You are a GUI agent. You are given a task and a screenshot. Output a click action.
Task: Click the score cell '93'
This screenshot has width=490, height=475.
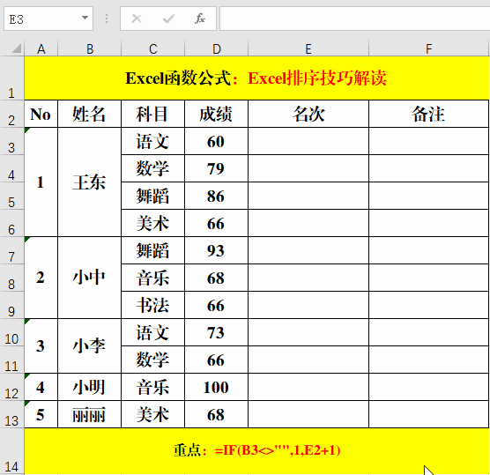coord(216,250)
